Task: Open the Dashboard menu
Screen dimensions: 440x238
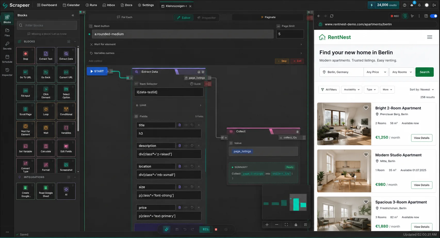Action: coord(47,5)
